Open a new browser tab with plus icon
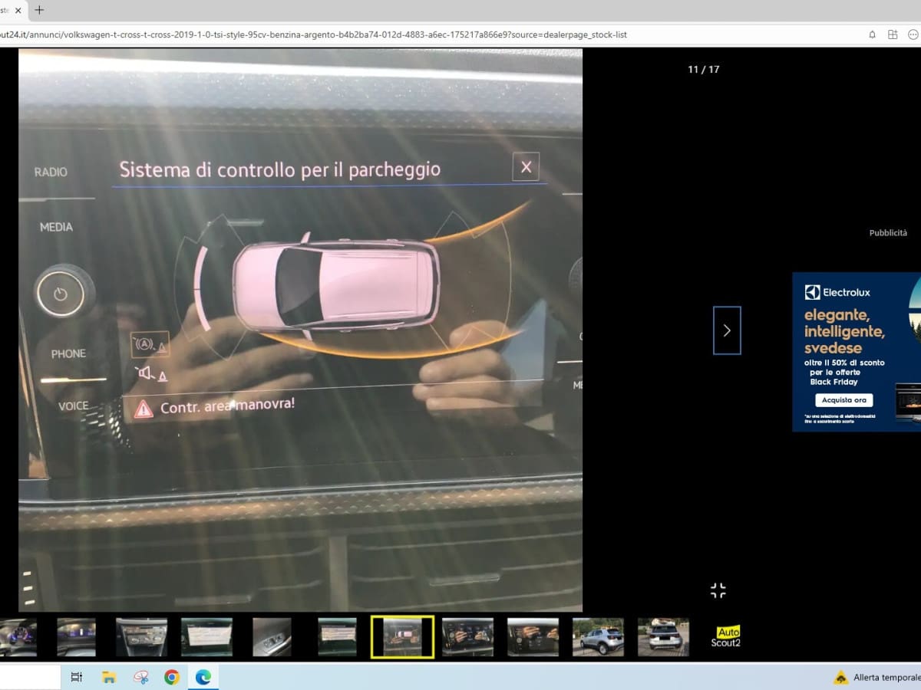 coord(40,10)
